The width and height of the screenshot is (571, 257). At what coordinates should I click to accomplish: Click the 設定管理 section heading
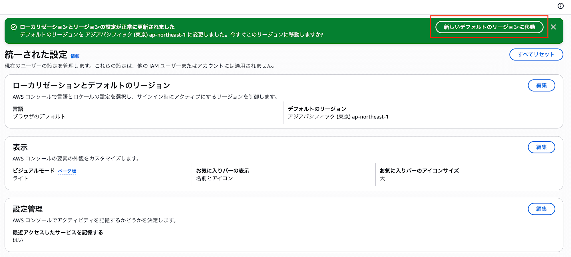[x=27, y=209]
